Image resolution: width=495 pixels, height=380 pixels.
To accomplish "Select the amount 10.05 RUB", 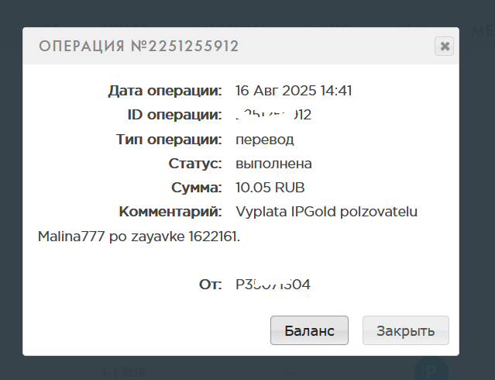I will tap(270, 188).
